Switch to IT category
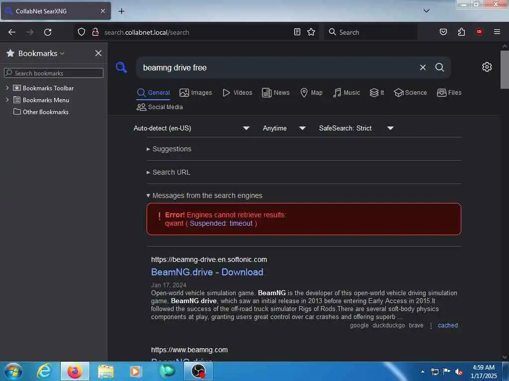Viewport: 509px width, 381px height. 377,93
